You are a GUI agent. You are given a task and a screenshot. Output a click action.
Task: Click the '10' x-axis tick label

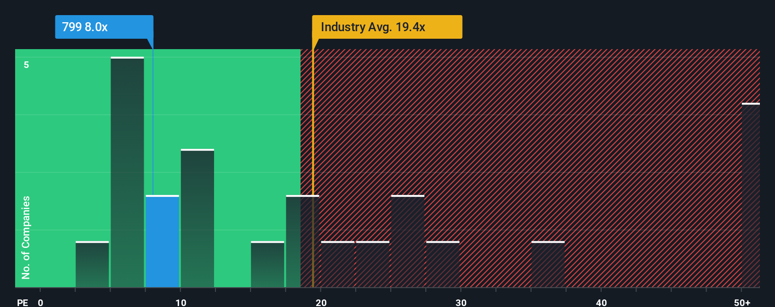pos(181,303)
